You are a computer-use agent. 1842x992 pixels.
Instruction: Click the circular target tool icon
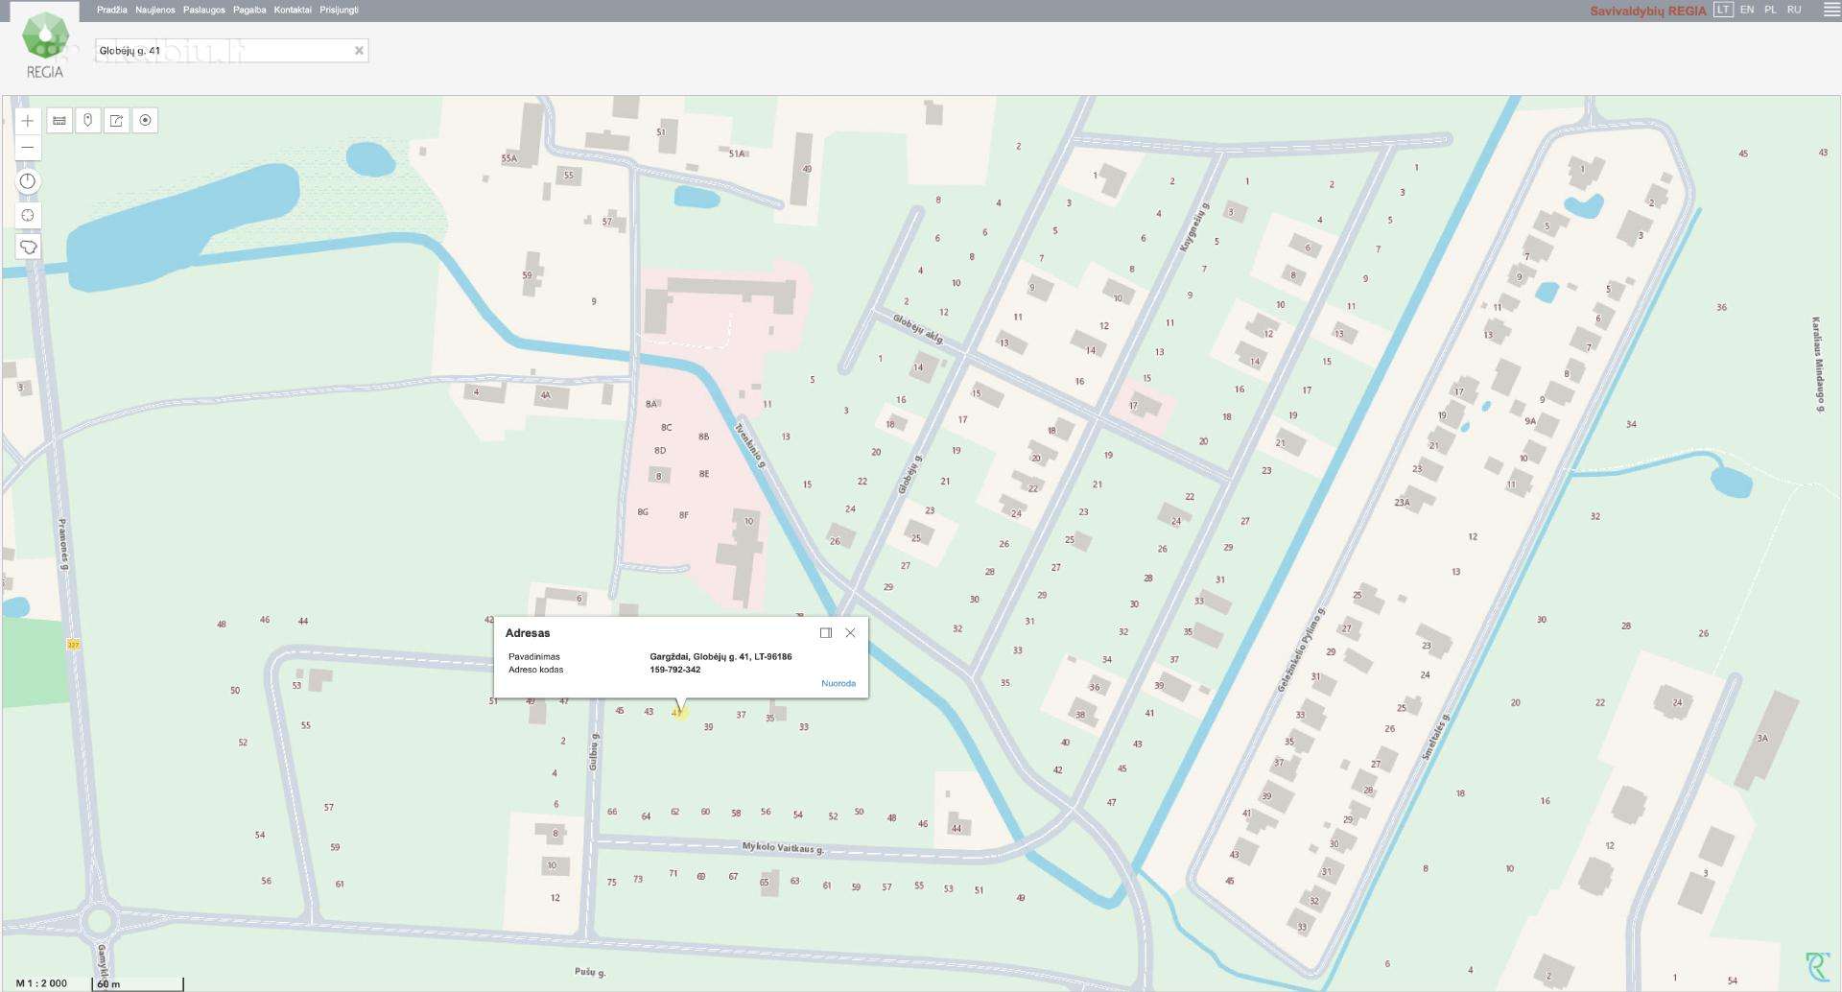click(x=146, y=121)
